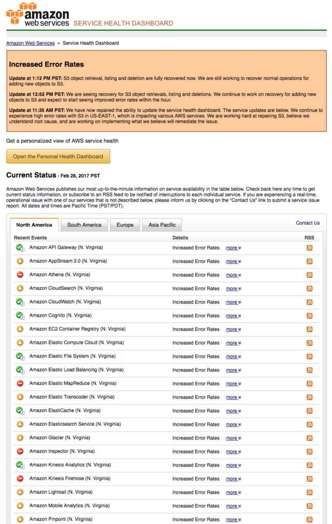
Task: Click Amazon Elastic Transcoder service name
Action: 72,397
